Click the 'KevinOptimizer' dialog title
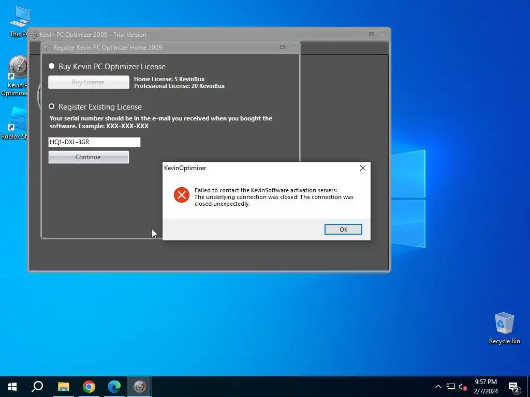Screen dimensions: 530x397 185,168
